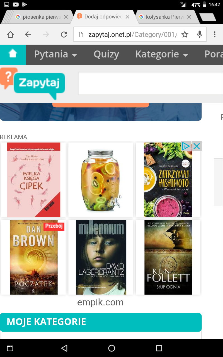Tap the browser home icon

pyautogui.click(x=10, y=35)
